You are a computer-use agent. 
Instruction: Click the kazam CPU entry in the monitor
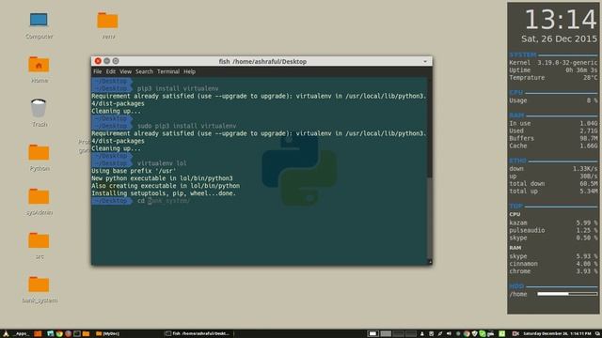pos(553,223)
